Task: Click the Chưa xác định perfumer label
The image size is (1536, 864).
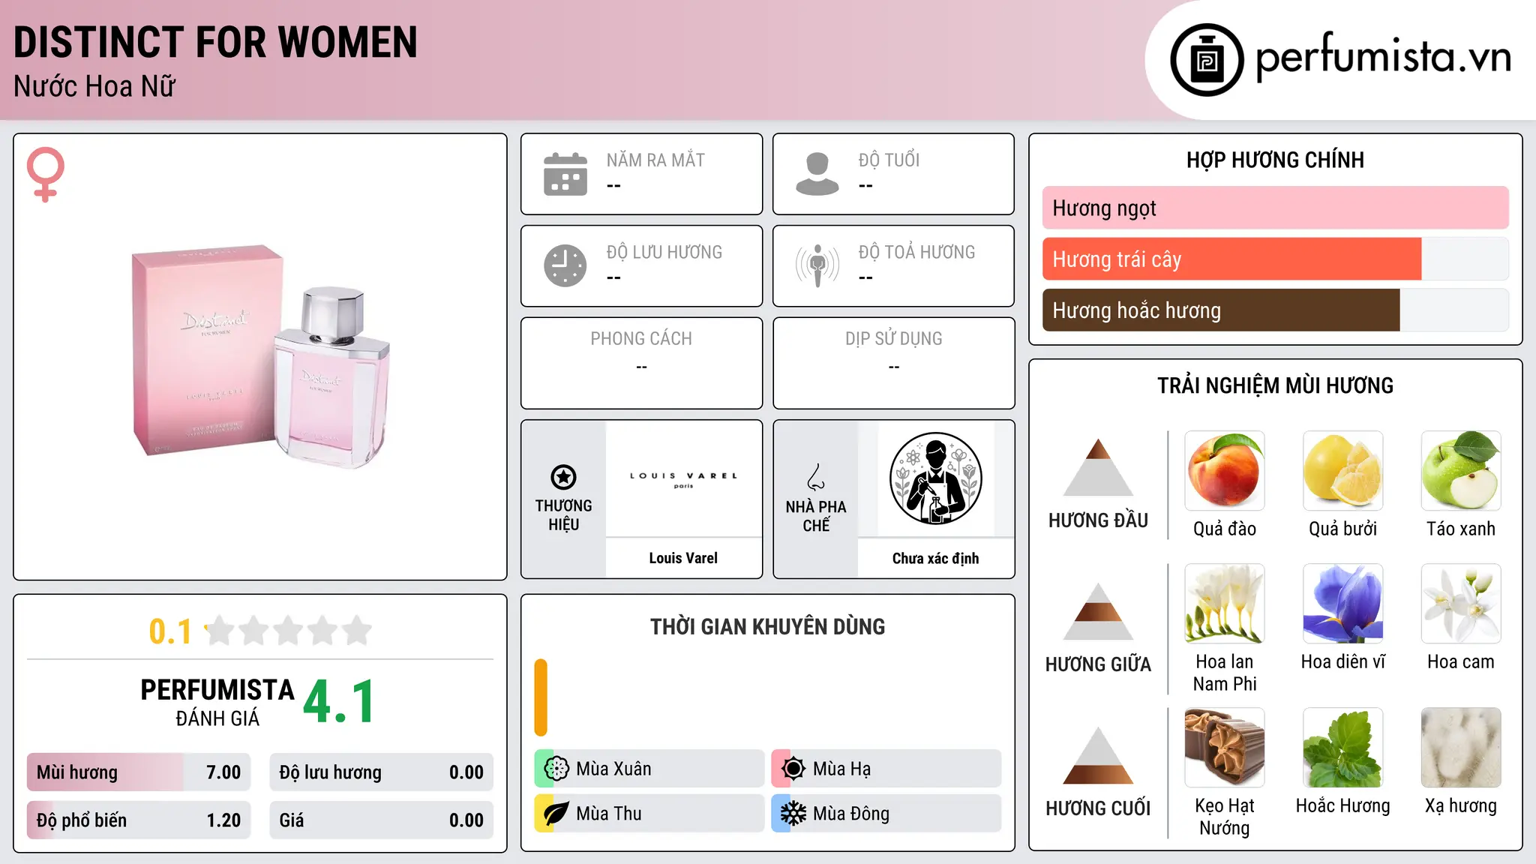Action: [935, 558]
